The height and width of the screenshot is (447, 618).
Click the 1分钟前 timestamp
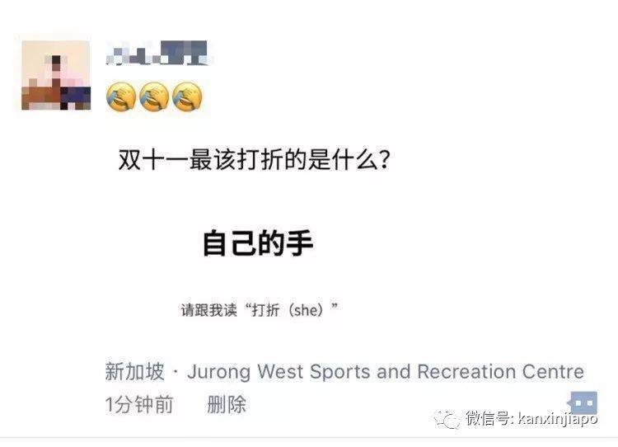139,405
